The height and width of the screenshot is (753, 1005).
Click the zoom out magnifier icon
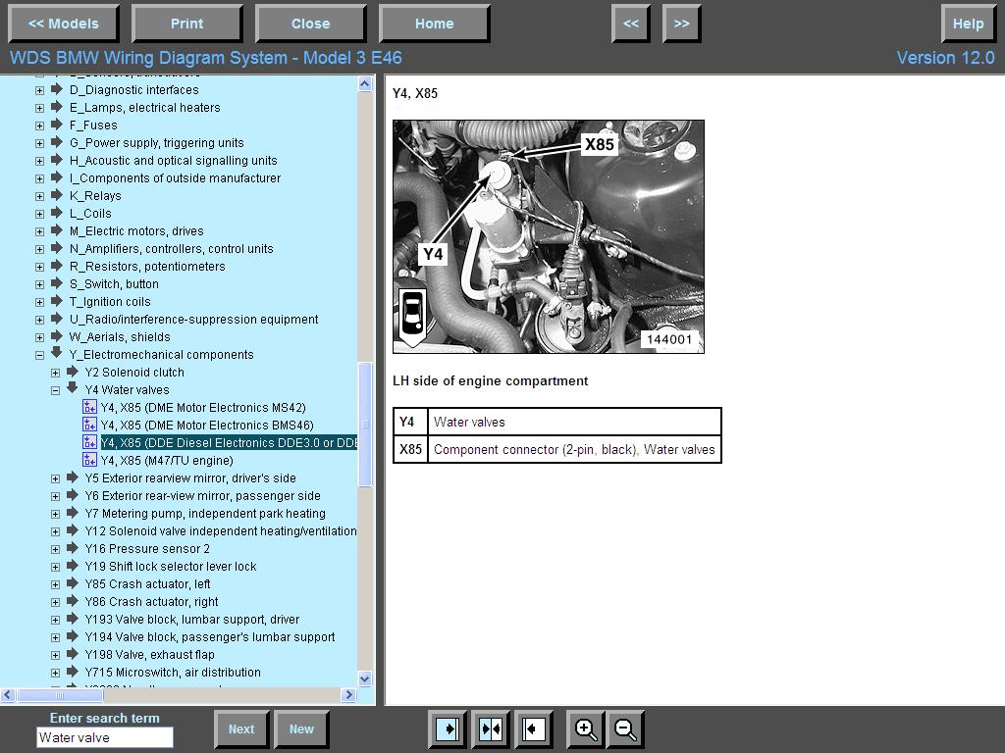coord(625,729)
